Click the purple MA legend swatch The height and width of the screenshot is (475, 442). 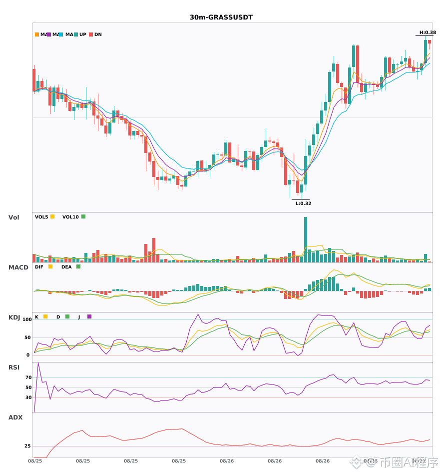49,34
